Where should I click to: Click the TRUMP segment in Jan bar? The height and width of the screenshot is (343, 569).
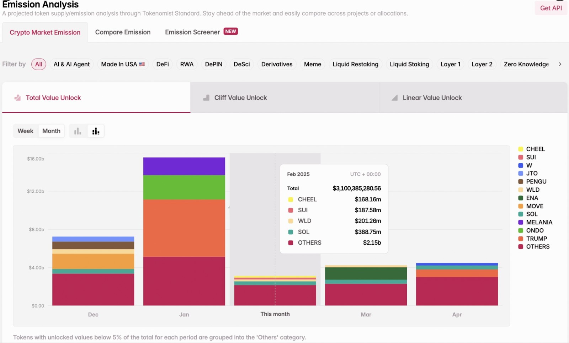(184, 228)
